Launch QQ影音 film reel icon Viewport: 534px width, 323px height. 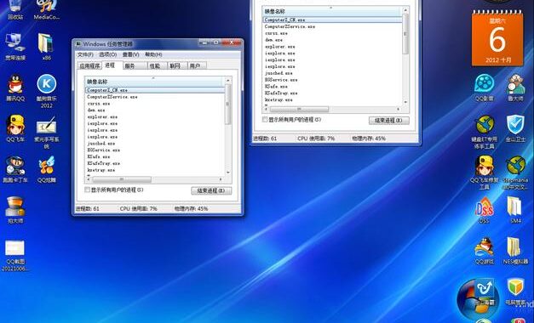click(485, 88)
